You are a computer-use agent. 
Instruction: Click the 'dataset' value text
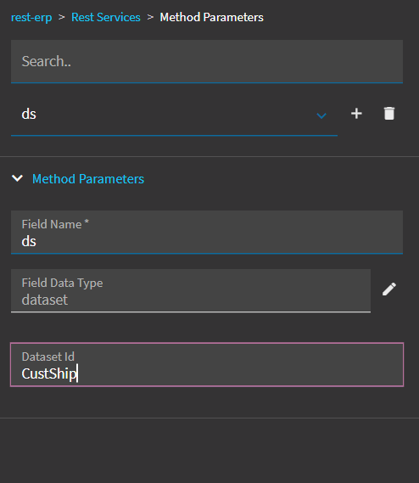(45, 300)
